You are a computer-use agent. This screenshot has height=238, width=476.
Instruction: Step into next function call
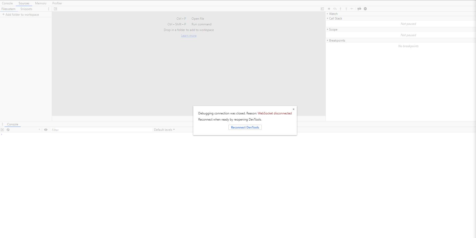[x=340, y=9]
